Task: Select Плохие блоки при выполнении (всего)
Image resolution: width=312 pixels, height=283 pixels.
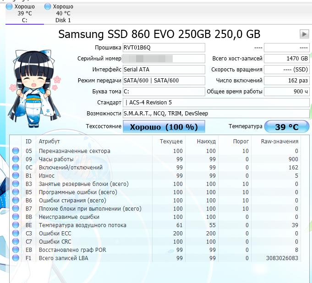Action: tap(90, 209)
